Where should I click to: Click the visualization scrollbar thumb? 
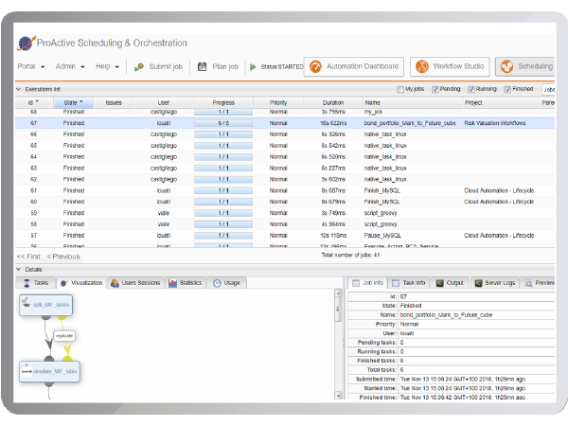click(x=338, y=310)
